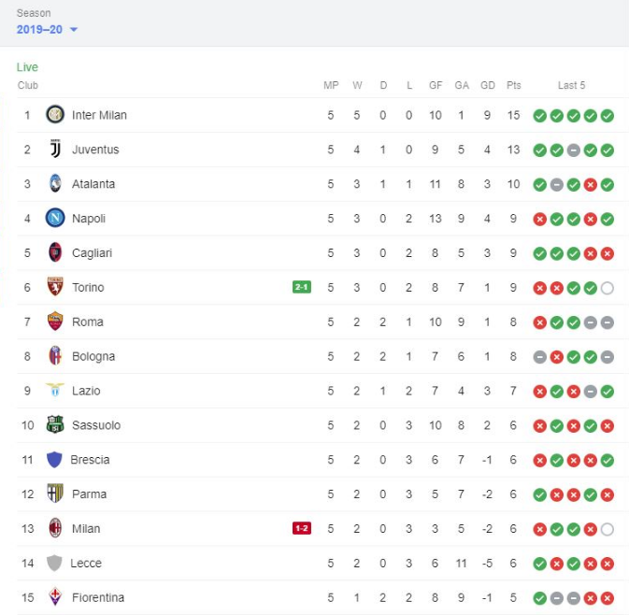Click the Last 5 column header
629x615 pixels.
(572, 86)
